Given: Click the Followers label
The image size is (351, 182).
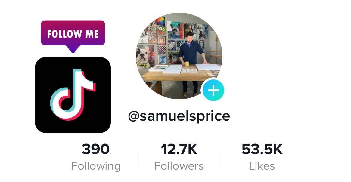Looking at the screenshot, I should pos(179,166).
